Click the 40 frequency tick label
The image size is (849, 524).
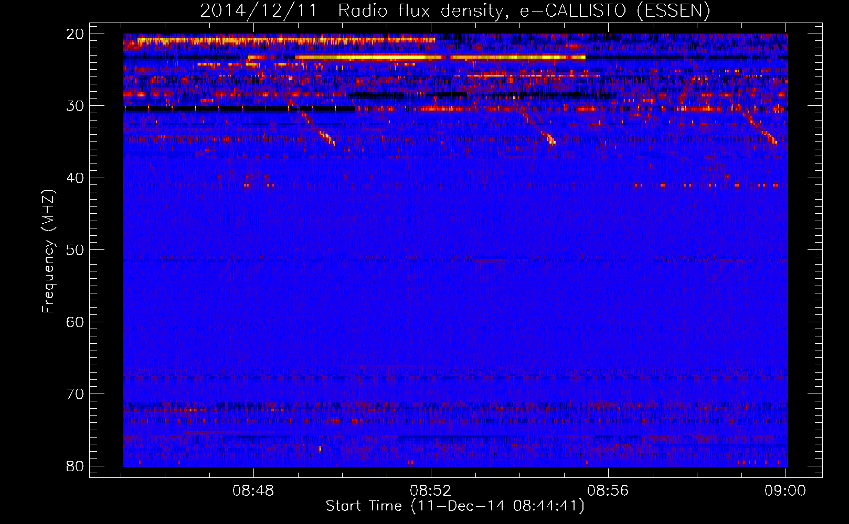pyautogui.click(x=75, y=178)
